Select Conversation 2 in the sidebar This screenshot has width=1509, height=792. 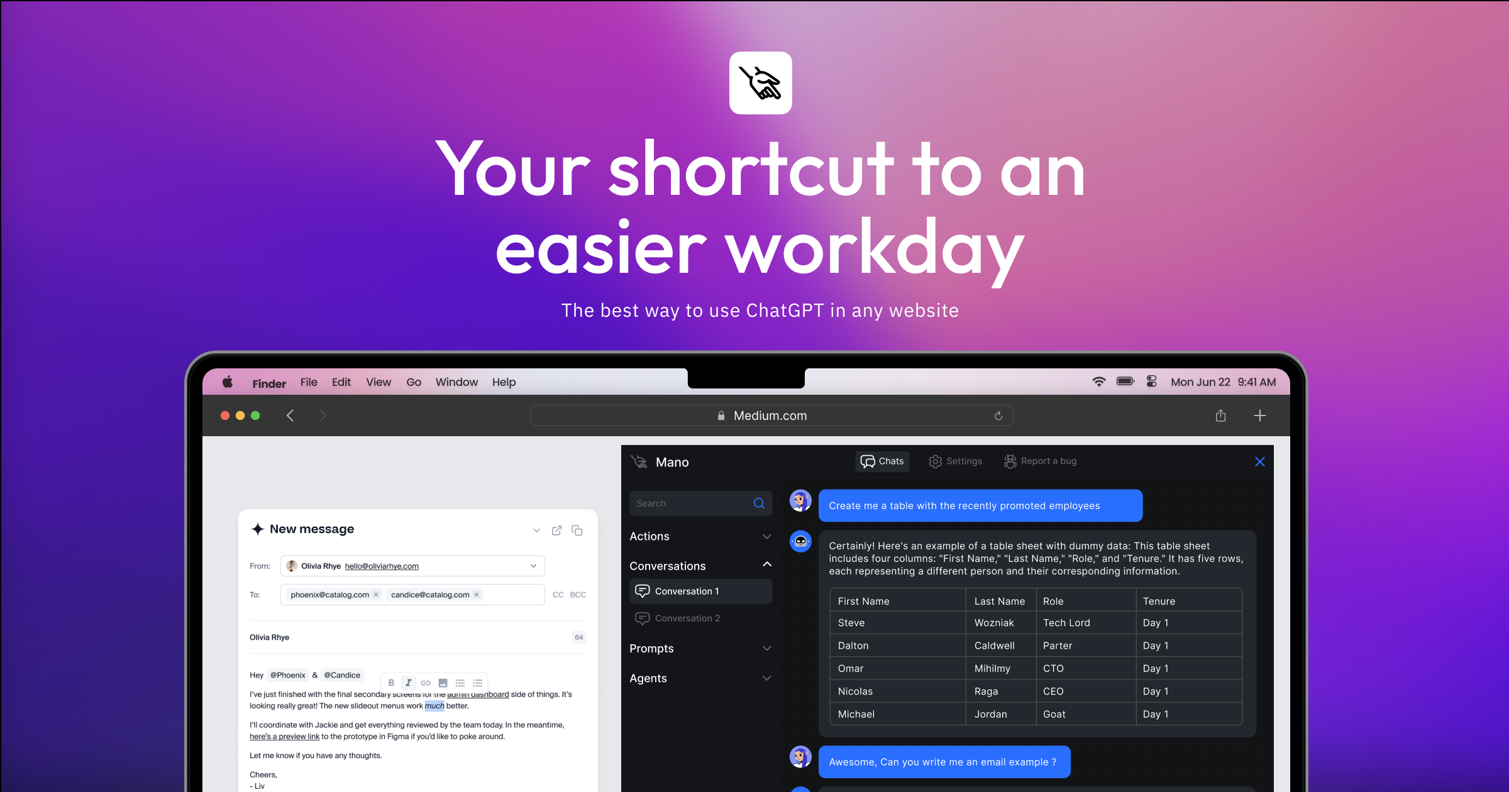[693, 617]
